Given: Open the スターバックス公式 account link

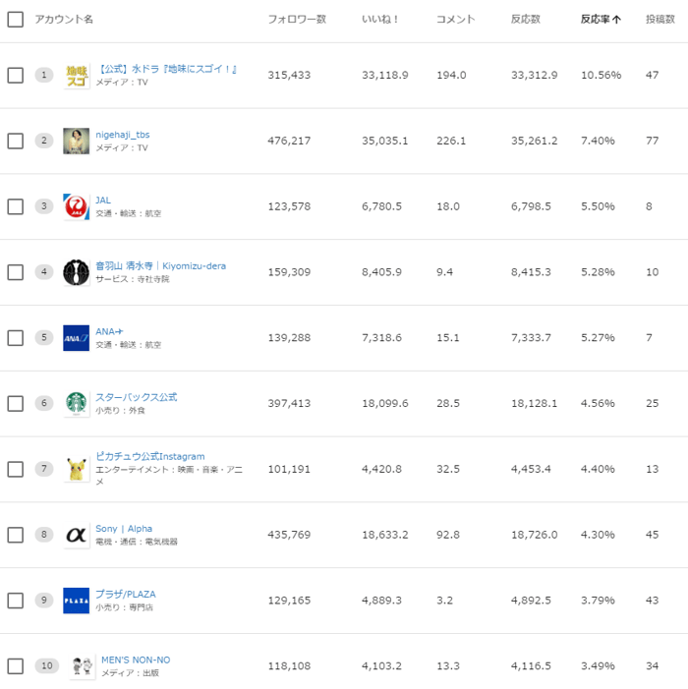Looking at the screenshot, I should click(x=137, y=397).
